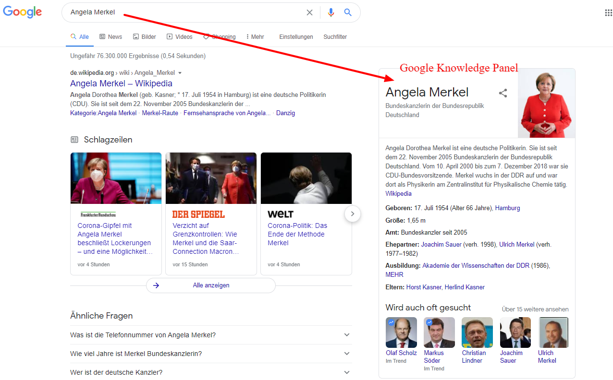Open the Bilder tab
613x380 pixels.
144,37
